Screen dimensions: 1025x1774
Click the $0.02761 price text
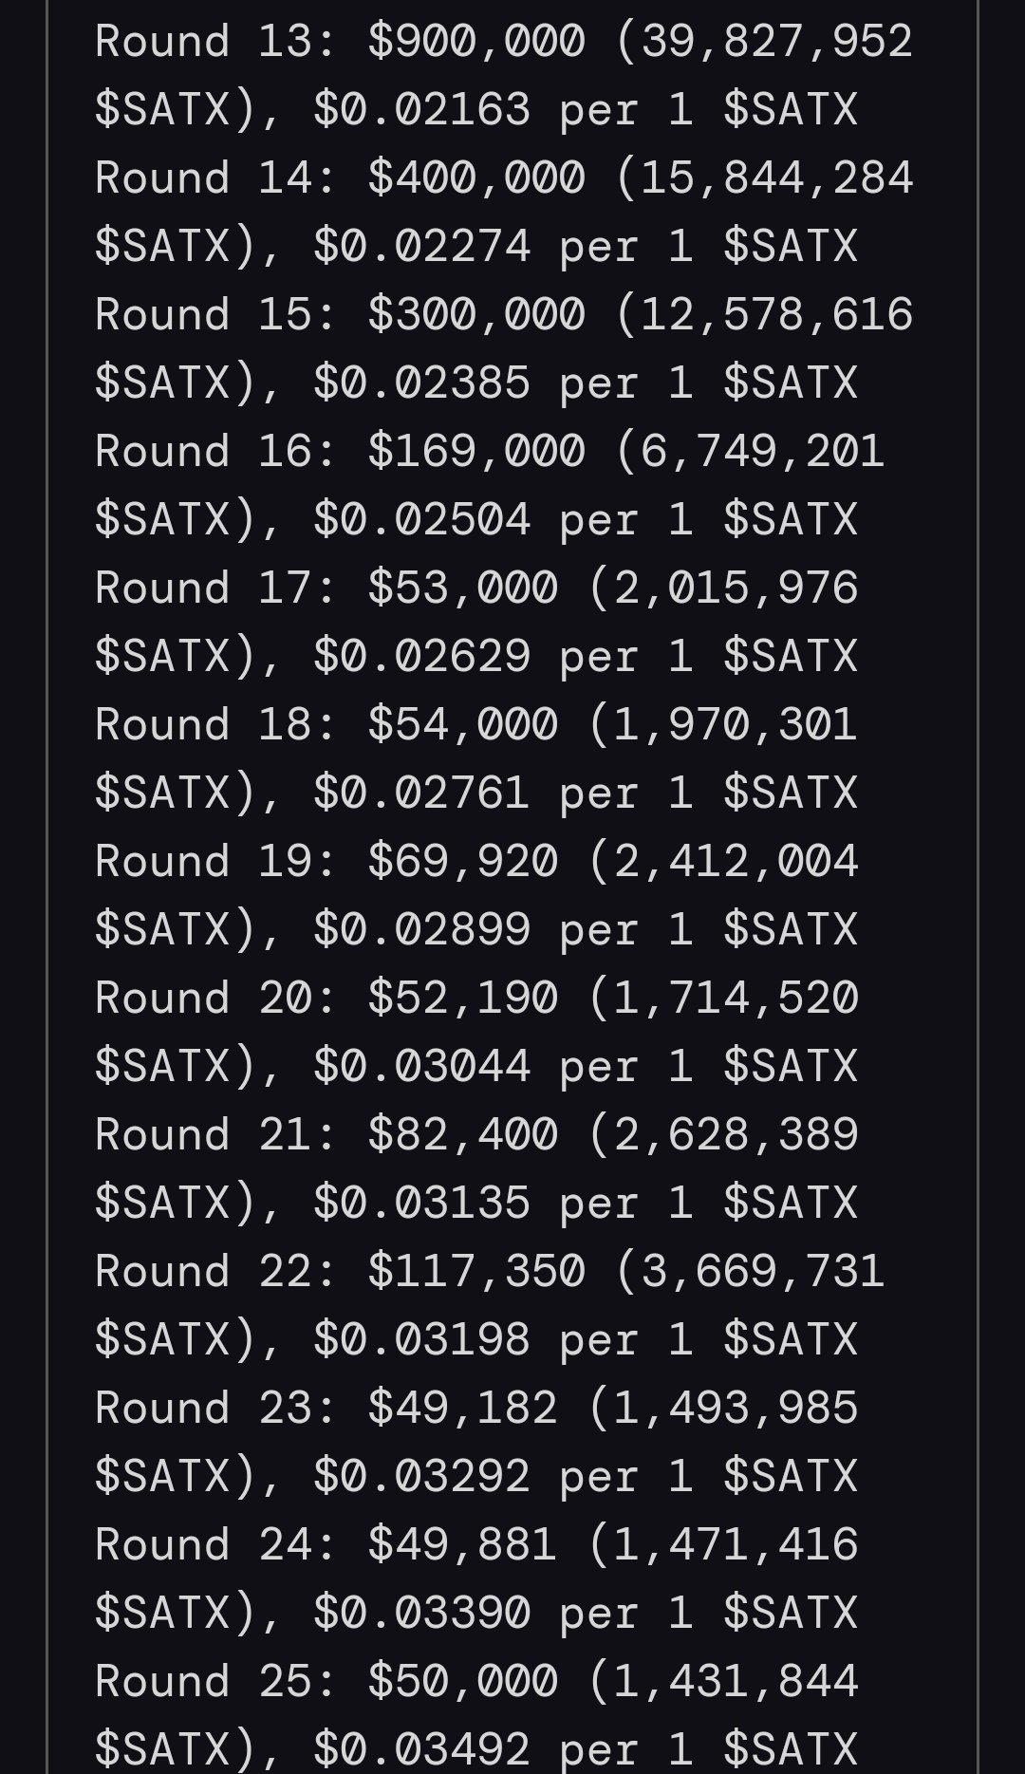(421, 794)
